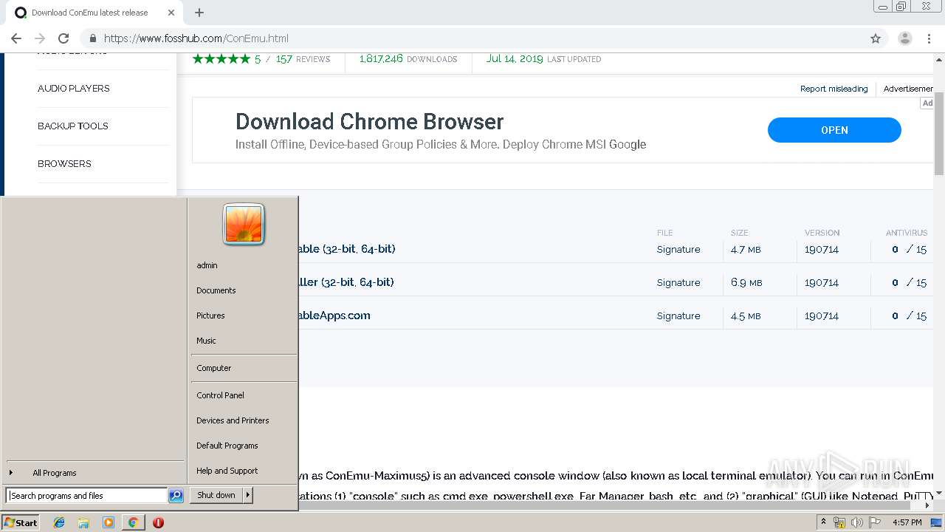Open Computer from Start menu

[x=244, y=368]
